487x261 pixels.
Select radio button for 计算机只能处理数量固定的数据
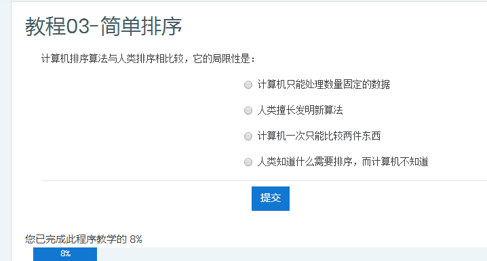tap(248, 85)
